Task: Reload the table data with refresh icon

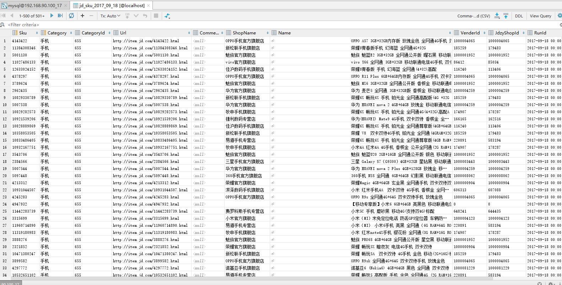Action: pos(71,16)
